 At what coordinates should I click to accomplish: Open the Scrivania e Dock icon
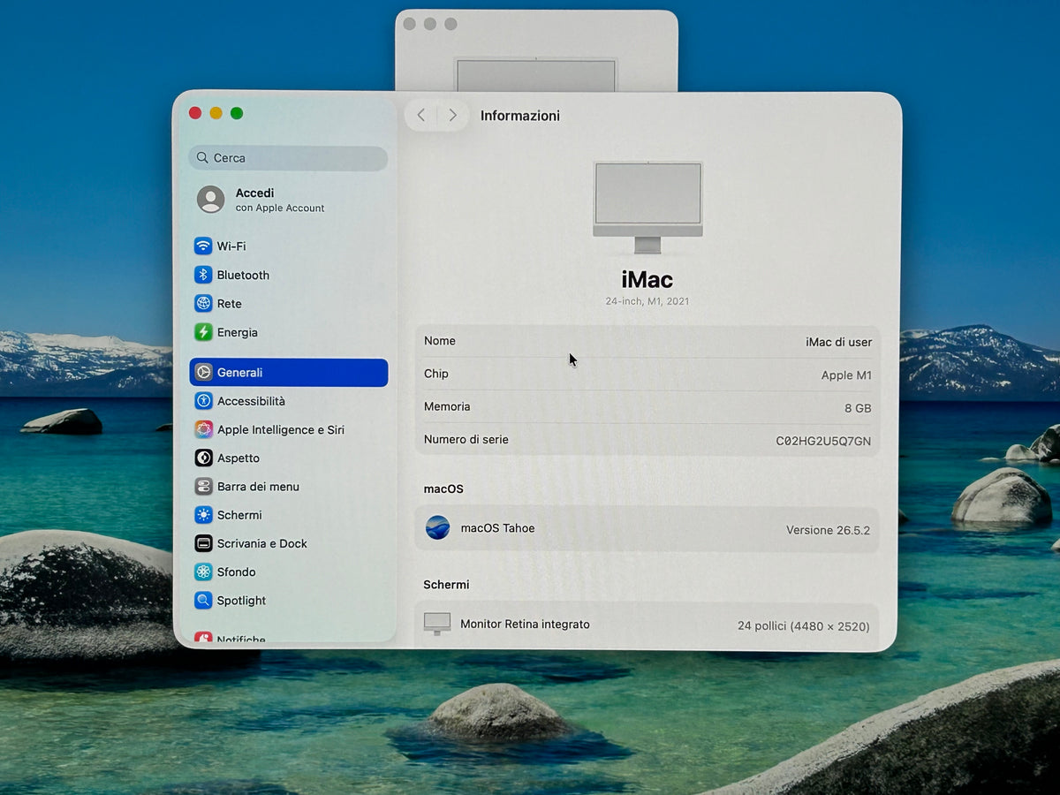click(x=203, y=543)
